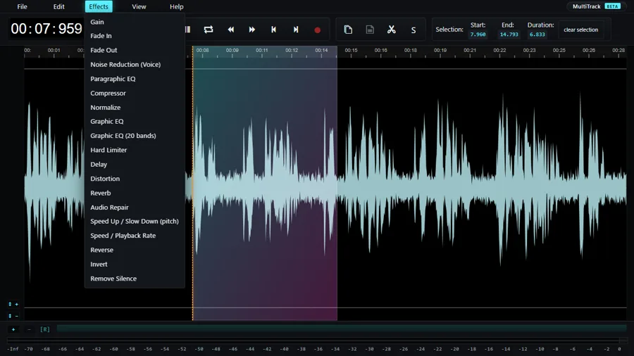Start recording with red record button
This screenshot has width=634, height=356.
[318, 30]
